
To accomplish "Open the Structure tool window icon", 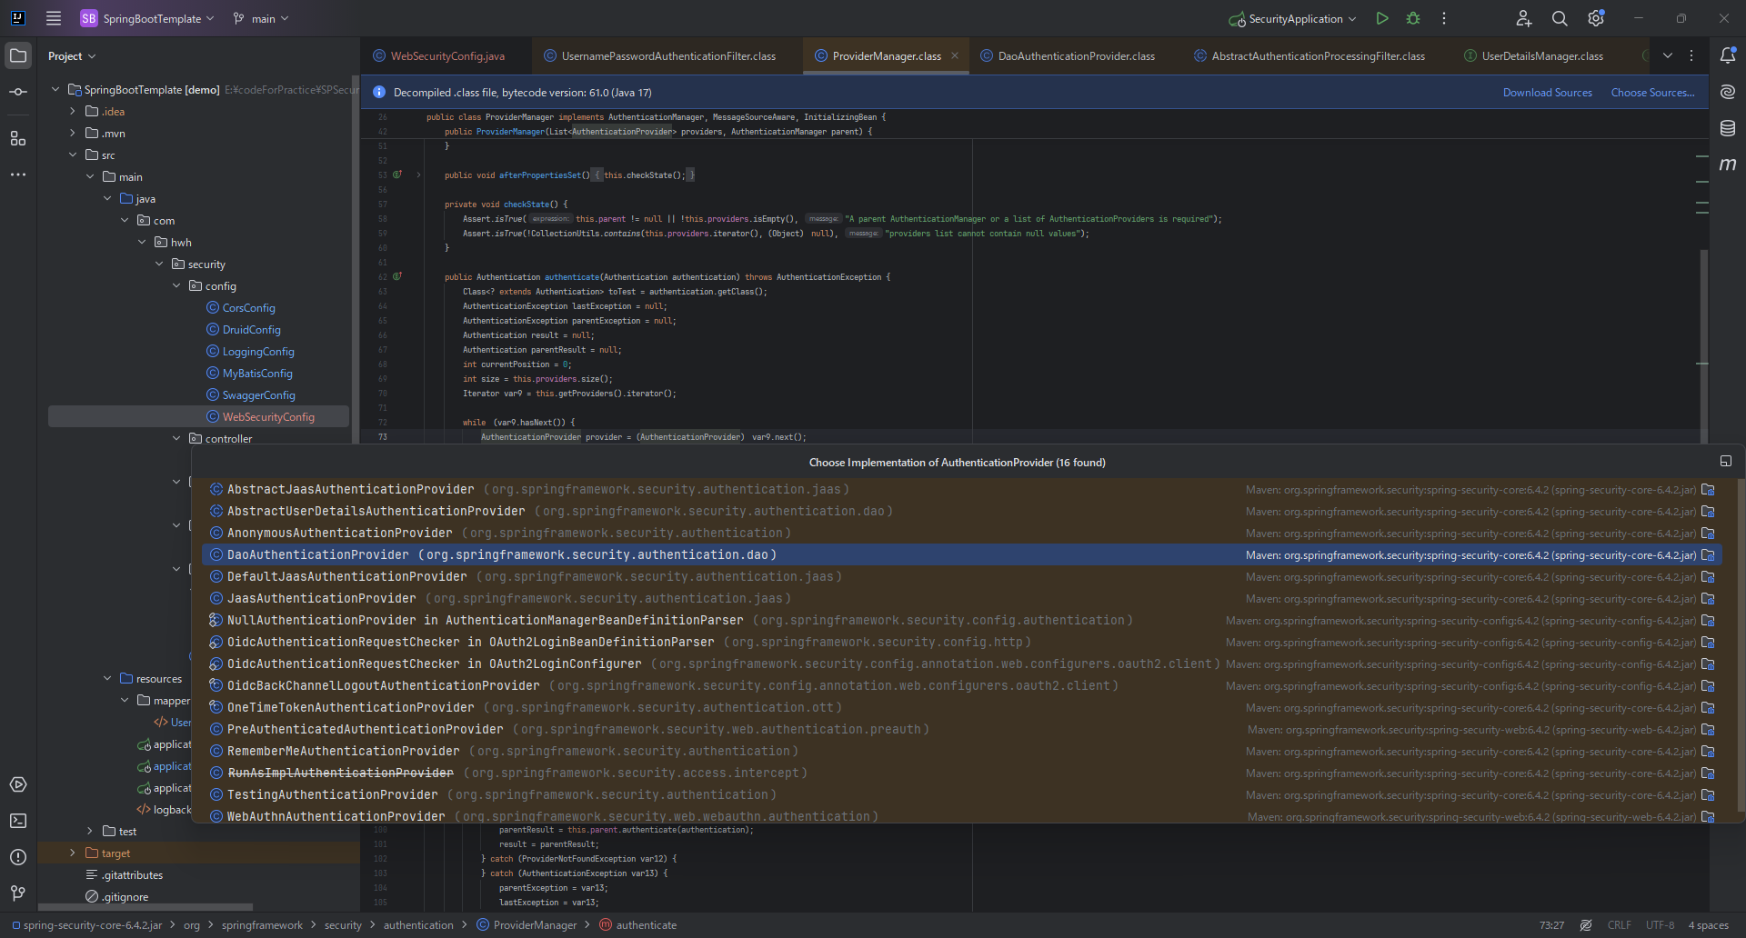I will 18,138.
